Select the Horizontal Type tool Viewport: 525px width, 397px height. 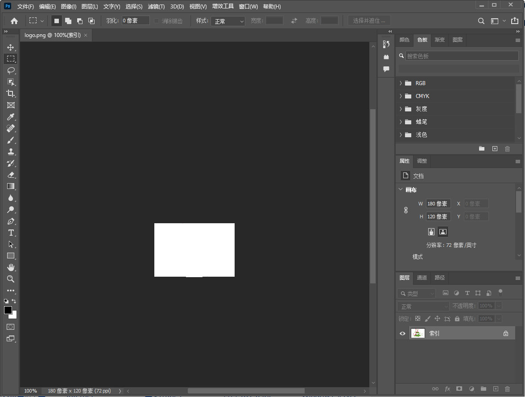tap(11, 233)
